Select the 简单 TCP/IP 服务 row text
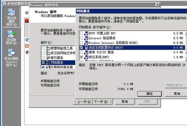Screen dimensions: 187x126 [101, 52]
